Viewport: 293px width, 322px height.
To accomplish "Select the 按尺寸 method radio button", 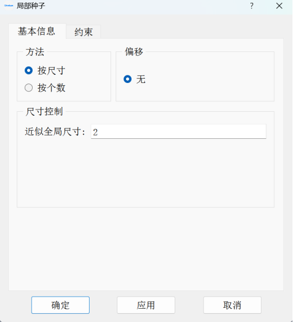I will click(x=29, y=70).
